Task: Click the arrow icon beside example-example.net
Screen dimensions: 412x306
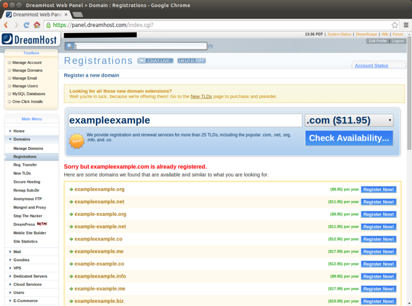Action: pyautogui.click(x=71, y=227)
